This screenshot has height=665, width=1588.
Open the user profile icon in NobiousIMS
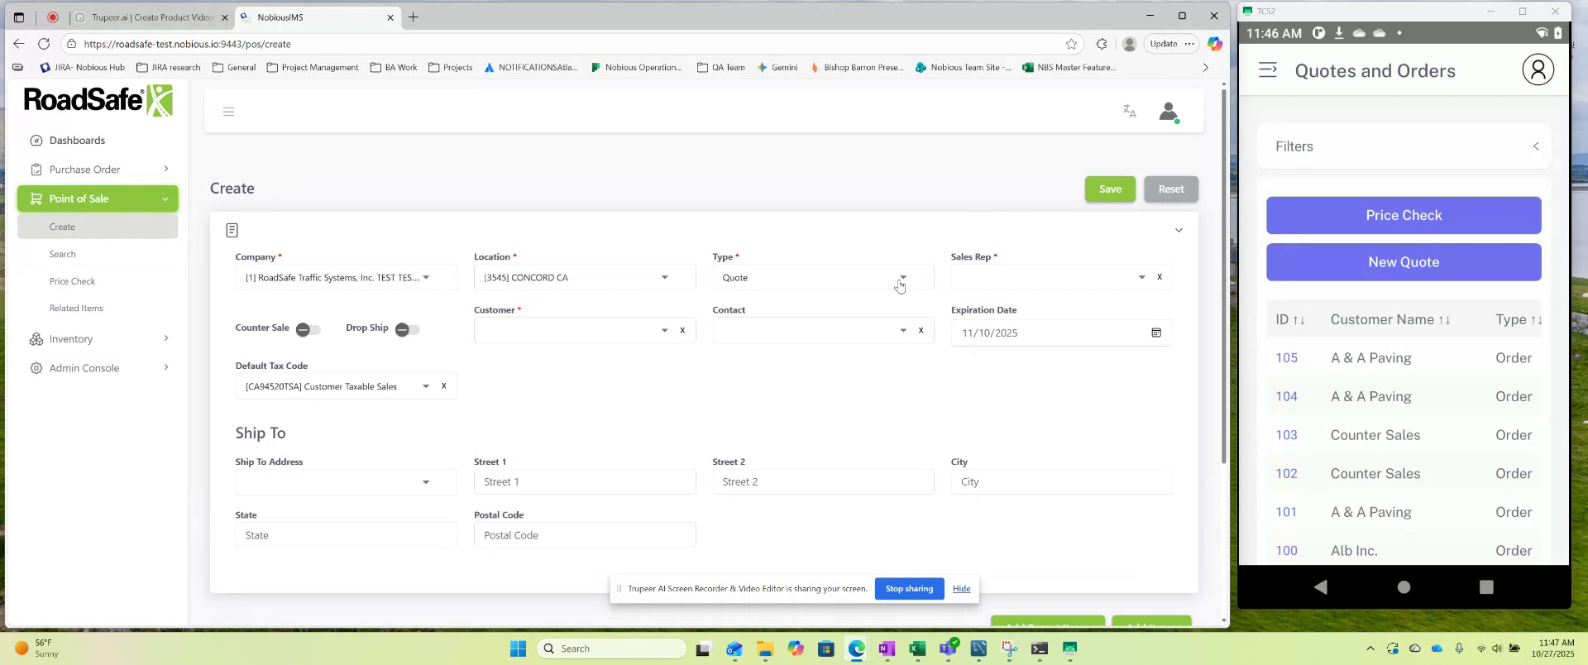(1169, 112)
